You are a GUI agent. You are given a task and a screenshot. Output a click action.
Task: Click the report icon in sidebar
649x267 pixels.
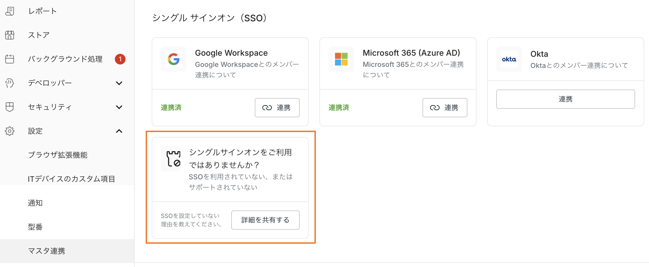[10, 11]
